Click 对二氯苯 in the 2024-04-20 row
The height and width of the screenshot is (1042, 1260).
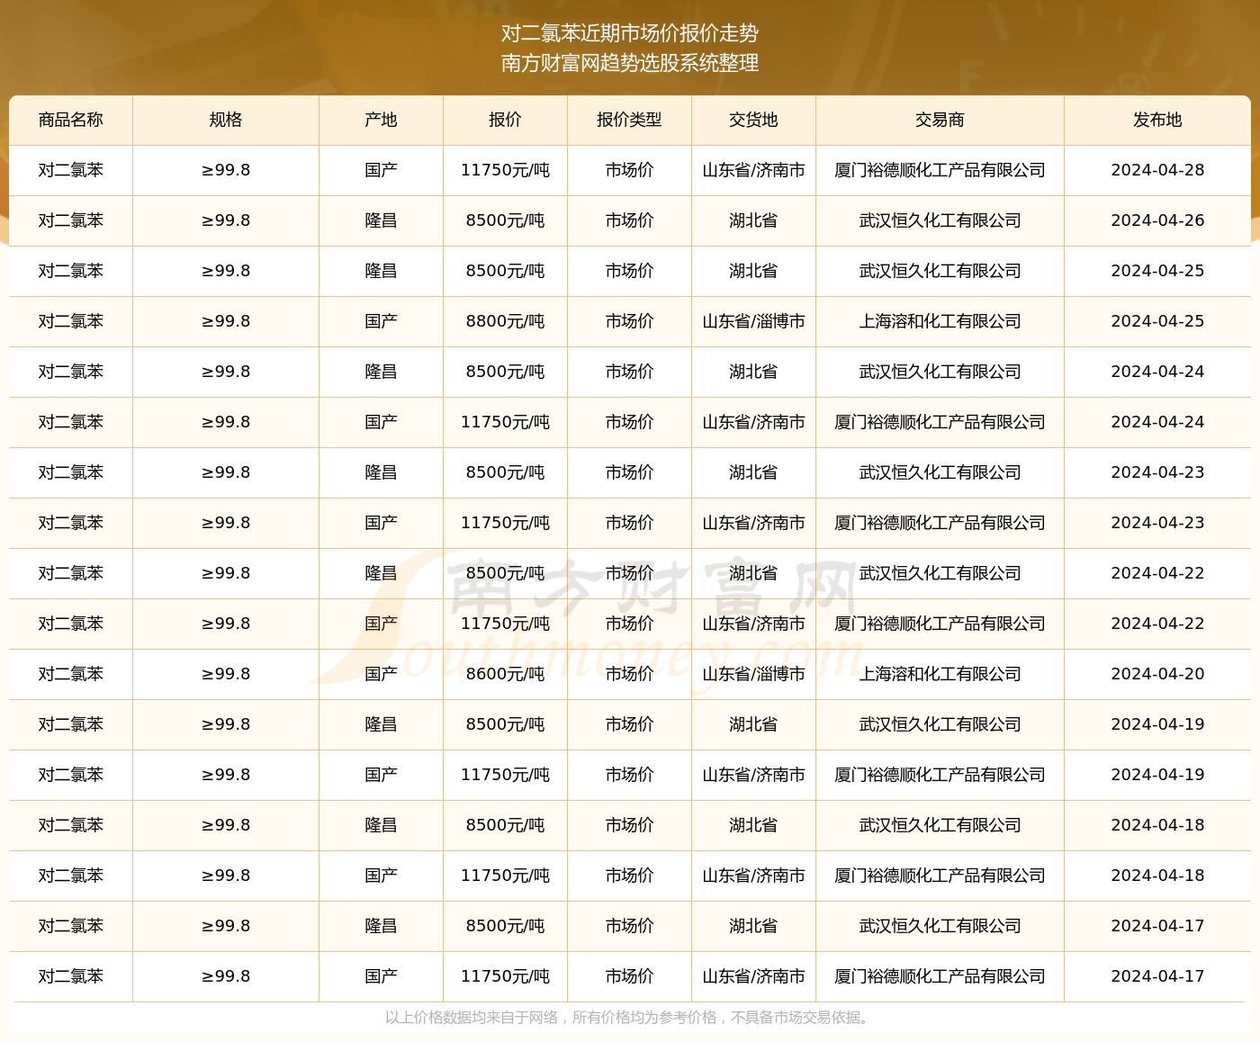point(71,674)
